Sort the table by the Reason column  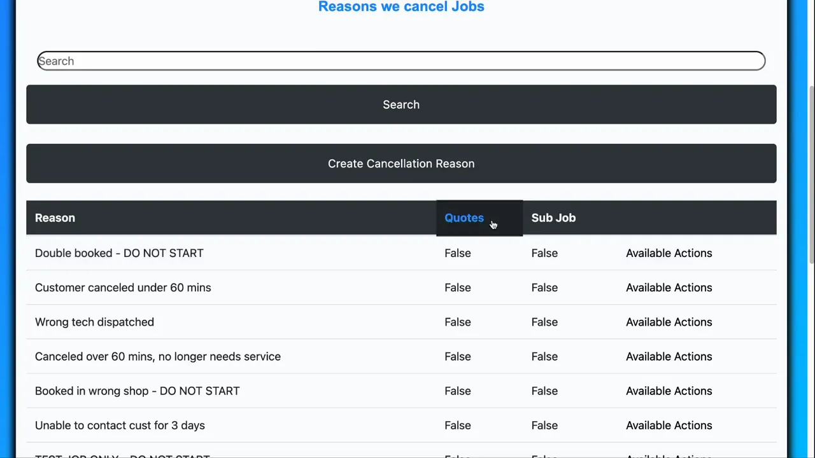(x=55, y=218)
